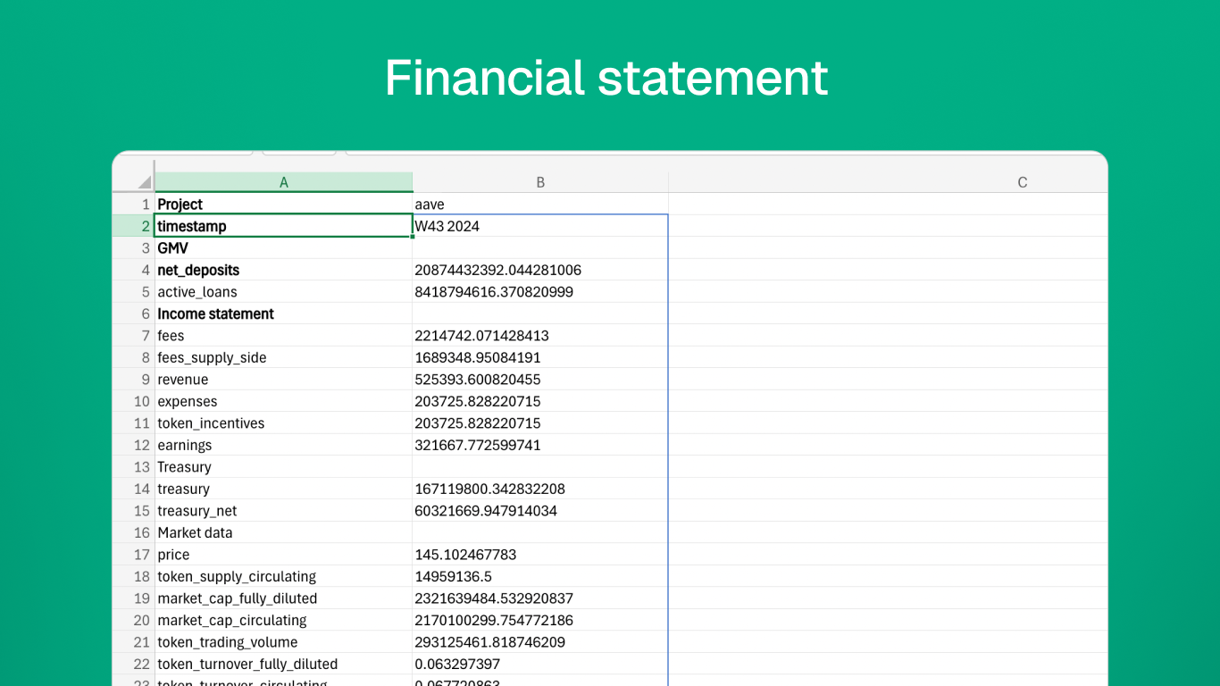The image size is (1220, 686).
Task: Click value 293125461.818746209
Action: pyautogui.click(x=540, y=642)
